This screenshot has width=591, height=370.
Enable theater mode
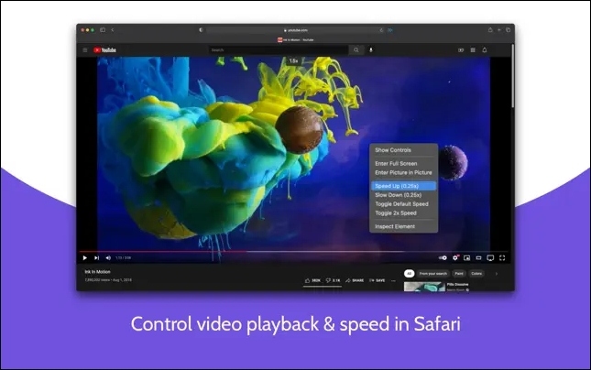[x=478, y=257]
